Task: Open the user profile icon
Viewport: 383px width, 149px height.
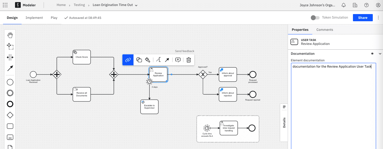Action: (x=378, y=5)
